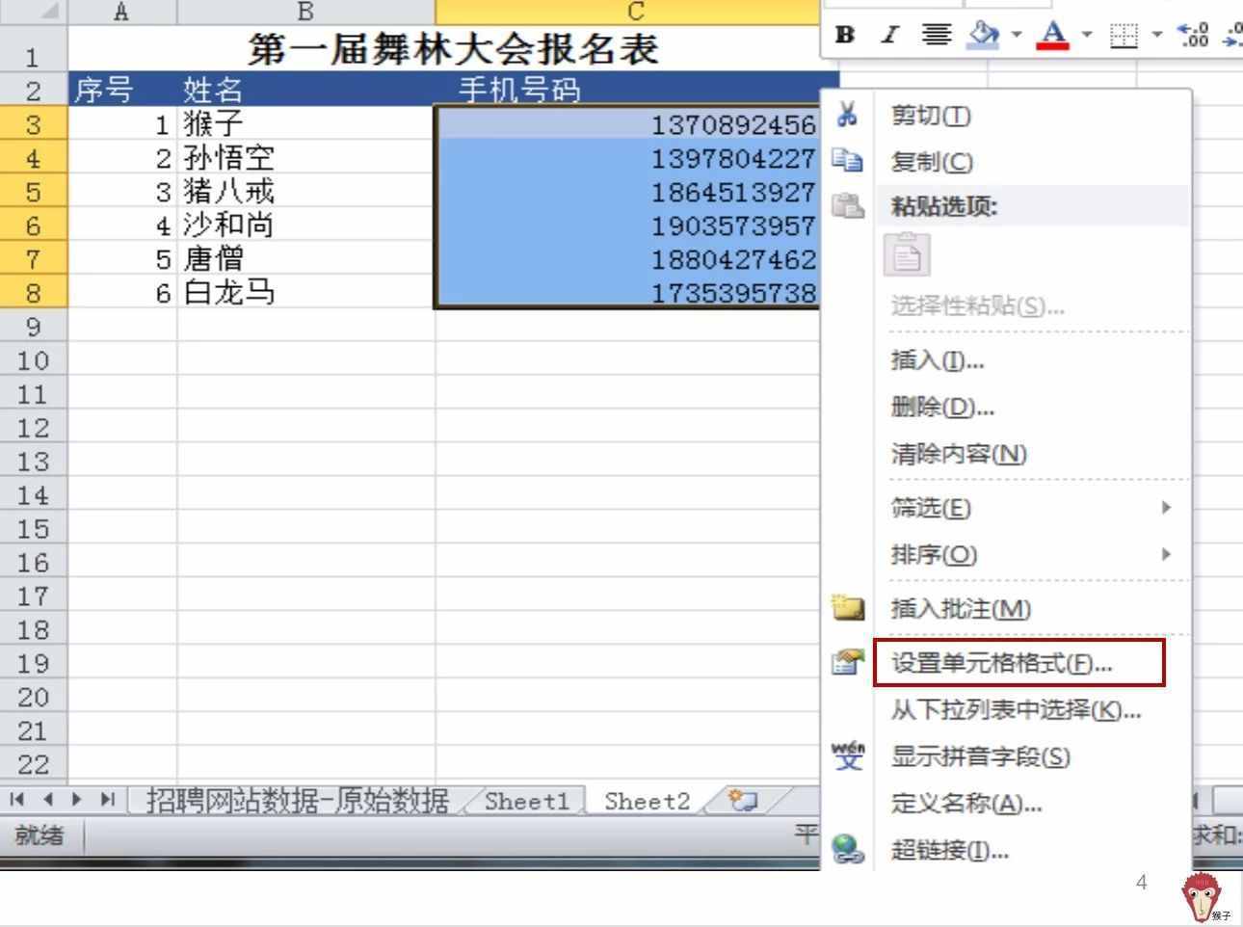Switch to 招聘网站数据-原始数据 sheet tab
The height and width of the screenshot is (927, 1243).
point(298,801)
